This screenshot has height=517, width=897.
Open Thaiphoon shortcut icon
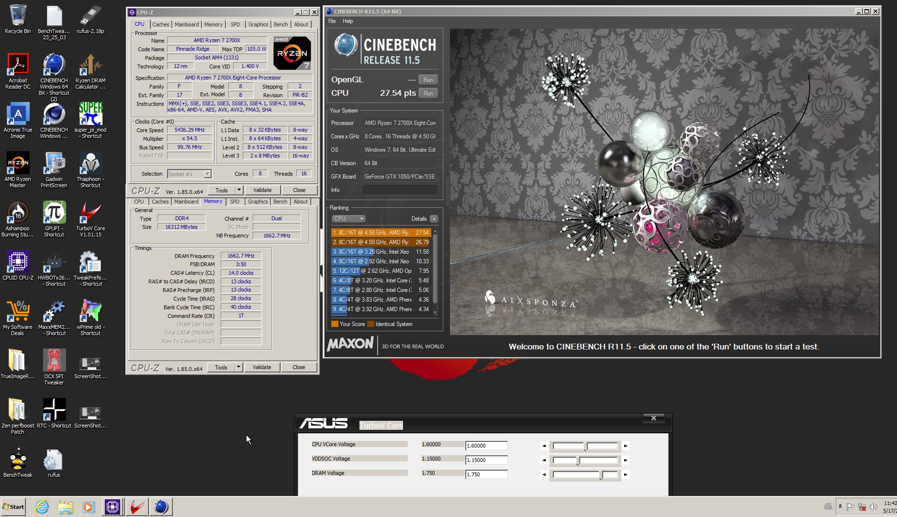(x=90, y=169)
